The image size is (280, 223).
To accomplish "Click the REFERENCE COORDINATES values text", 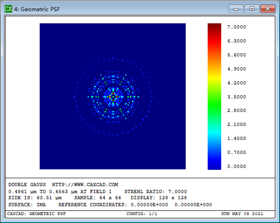I will [171, 205].
